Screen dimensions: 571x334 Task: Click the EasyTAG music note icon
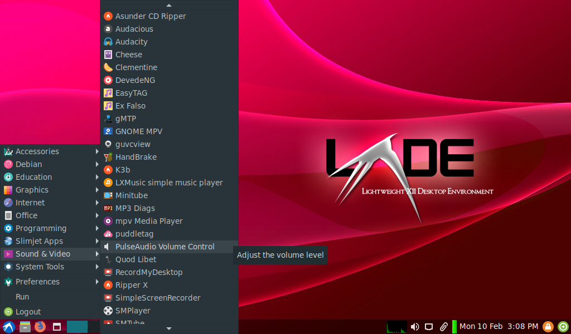[x=108, y=93]
